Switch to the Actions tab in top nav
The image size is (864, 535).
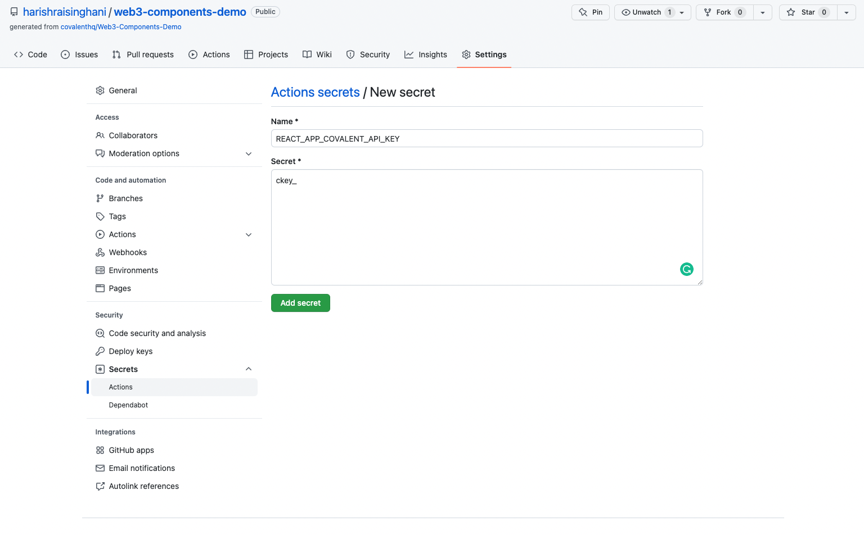tap(209, 55)
